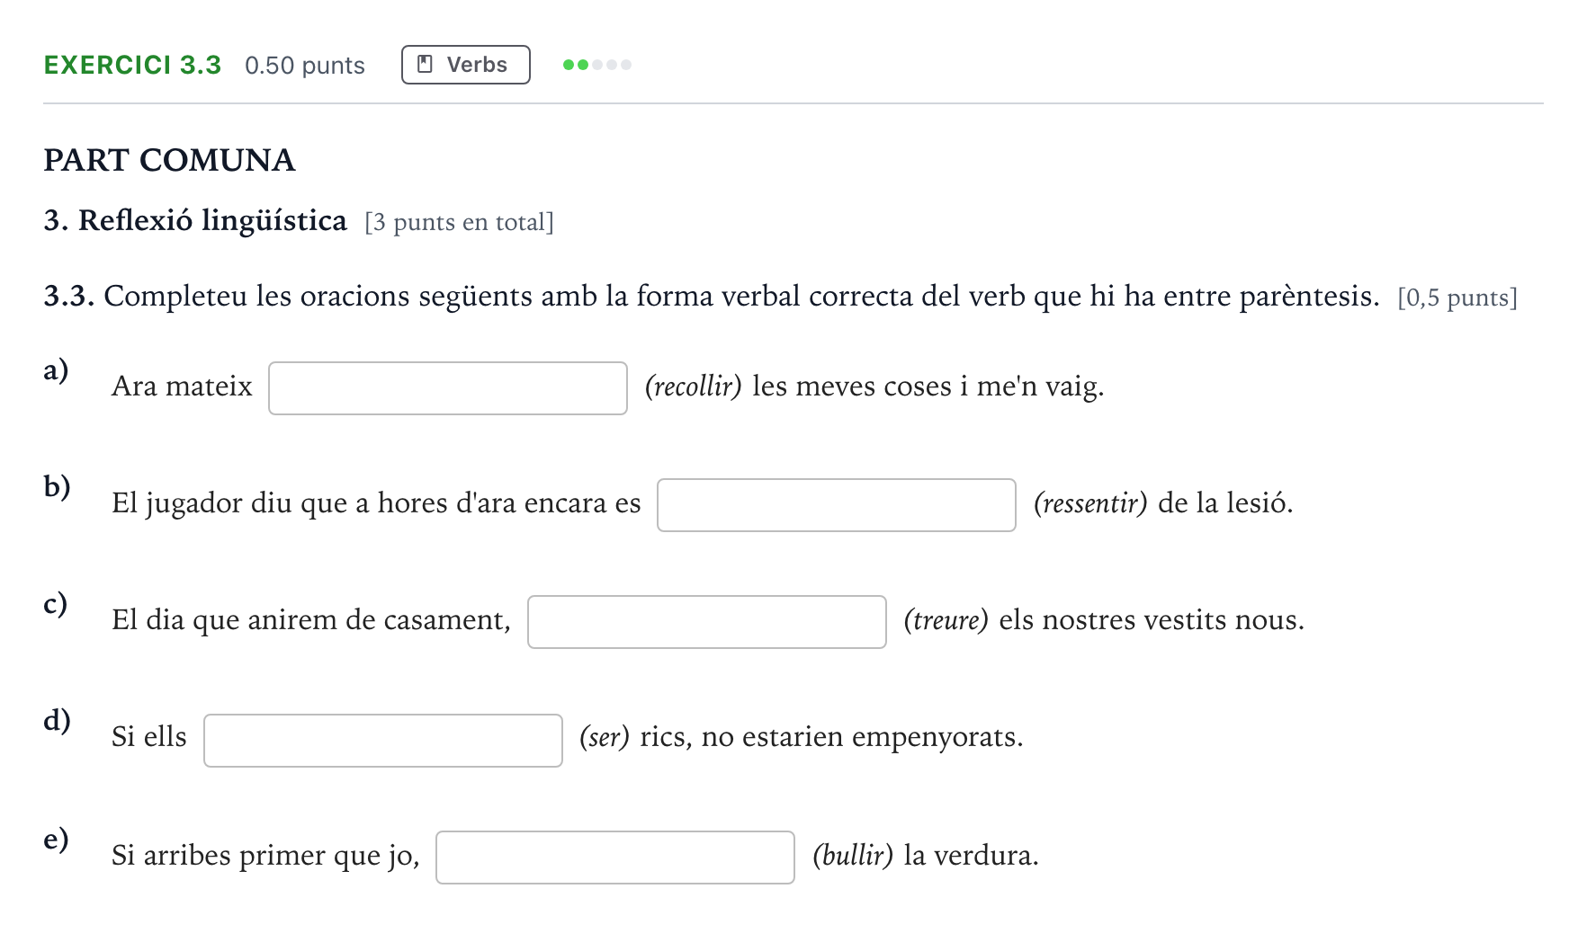Image resolution: width=1587 pixels, height=951 pixels.
Task: Focus the input for (ressentir) sentence
Action: 837,505
